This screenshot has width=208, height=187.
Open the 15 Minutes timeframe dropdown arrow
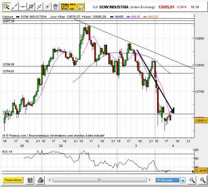point(183,180)
